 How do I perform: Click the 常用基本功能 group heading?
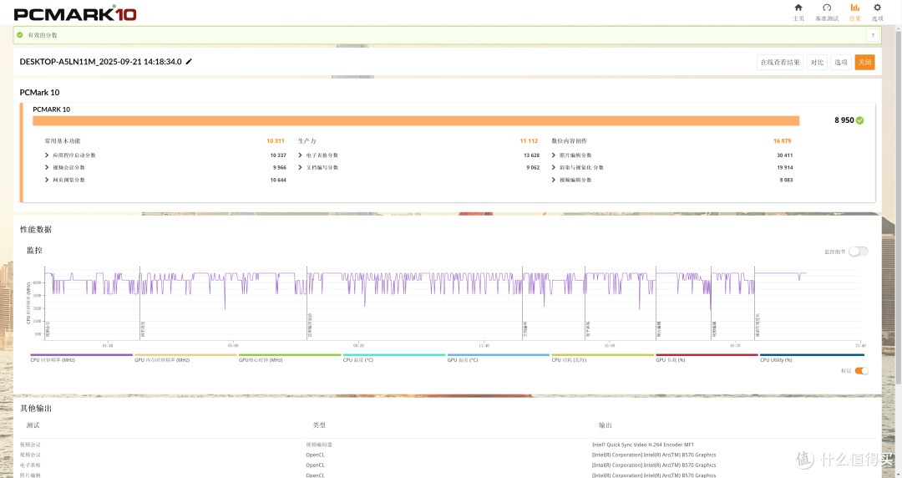pos(63,141)
